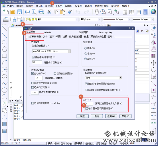The image size is (158, 146).
Task: Select the Move tool
Action: click(153, 63)
